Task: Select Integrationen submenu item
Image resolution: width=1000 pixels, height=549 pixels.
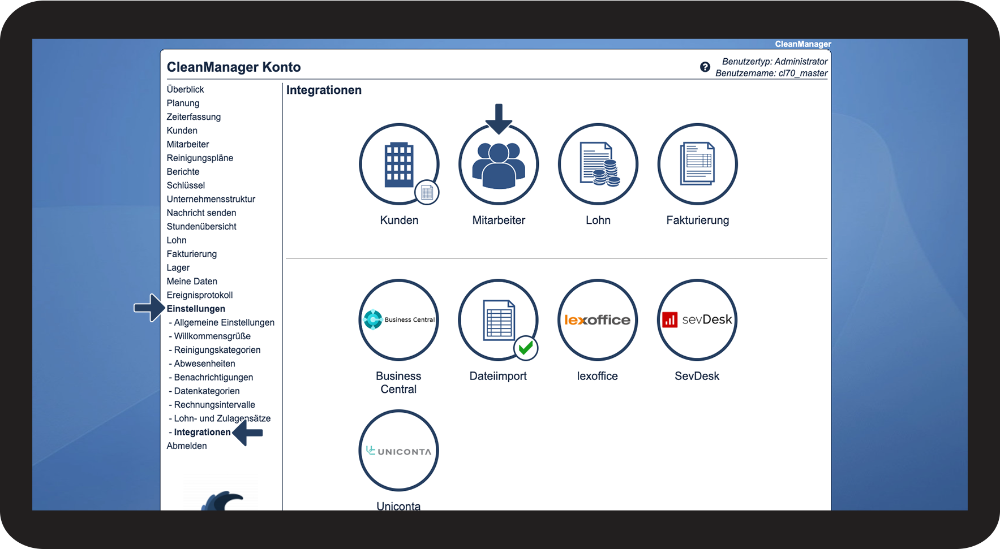Action: point(202,433)
